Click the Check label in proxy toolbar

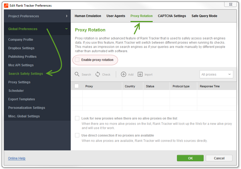coord(106,75)
